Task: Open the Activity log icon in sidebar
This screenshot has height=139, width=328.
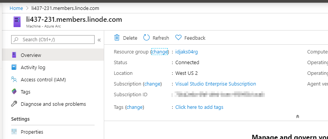Action: [x=14, y=67]
